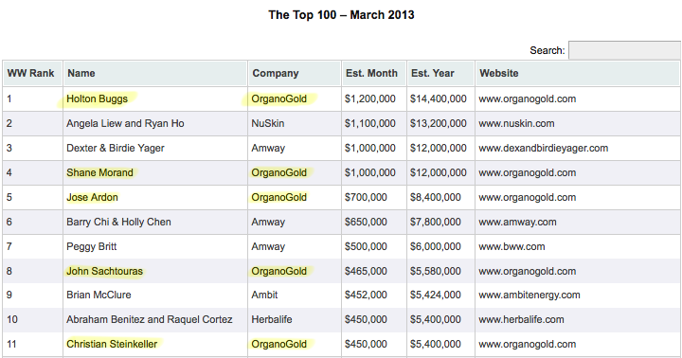This screenshot has height=358, width=682.
Task: Click the Search input field
Action: 625,50
